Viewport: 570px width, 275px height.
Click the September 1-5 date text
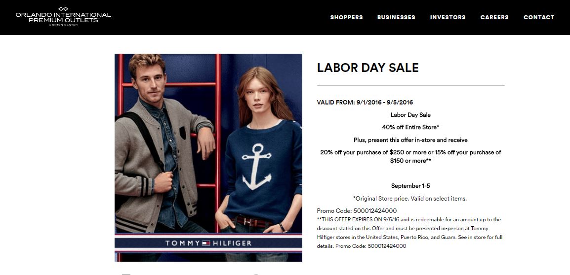410,186
